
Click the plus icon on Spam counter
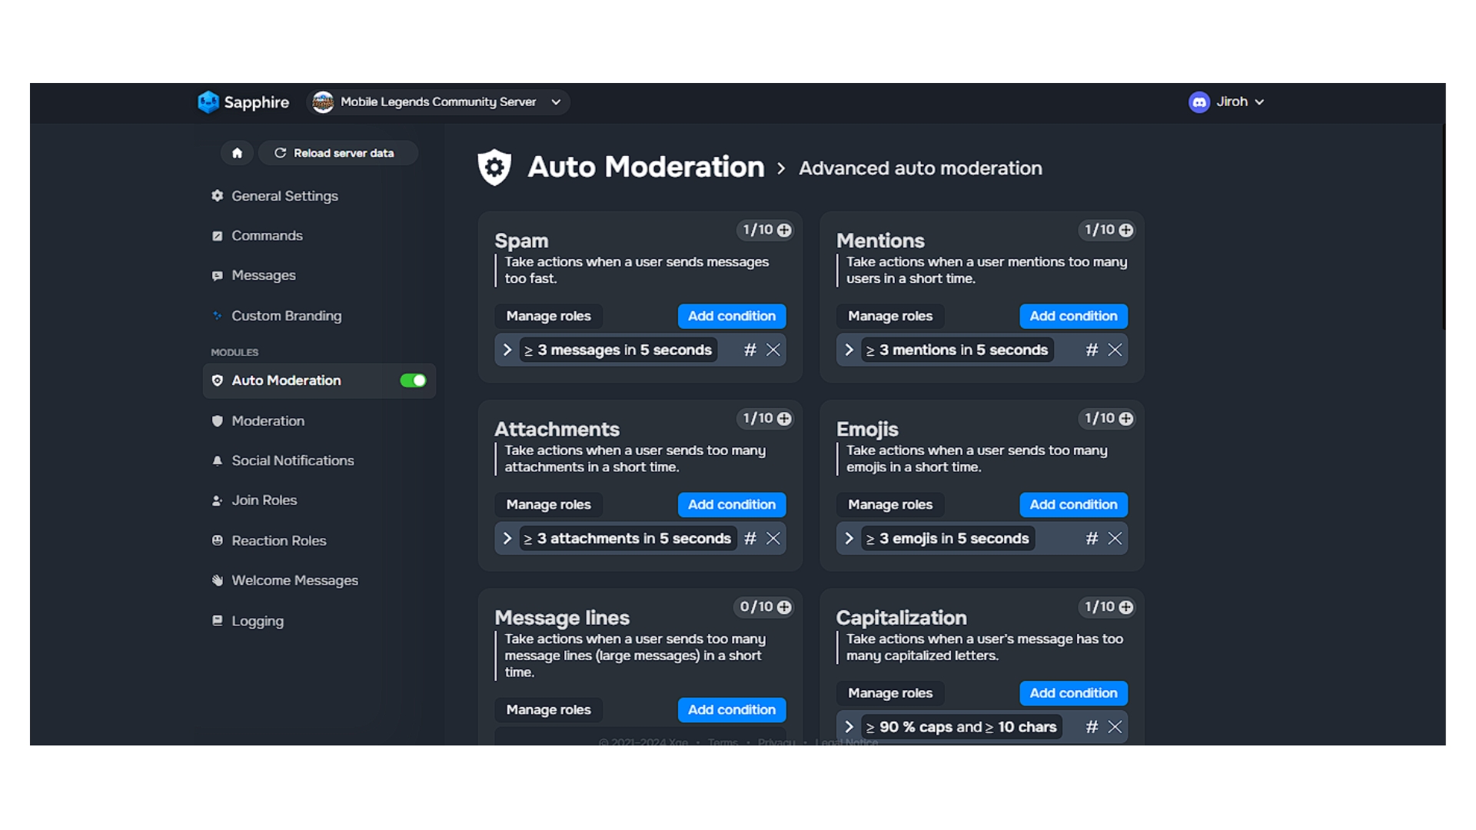tap(784, 230)
